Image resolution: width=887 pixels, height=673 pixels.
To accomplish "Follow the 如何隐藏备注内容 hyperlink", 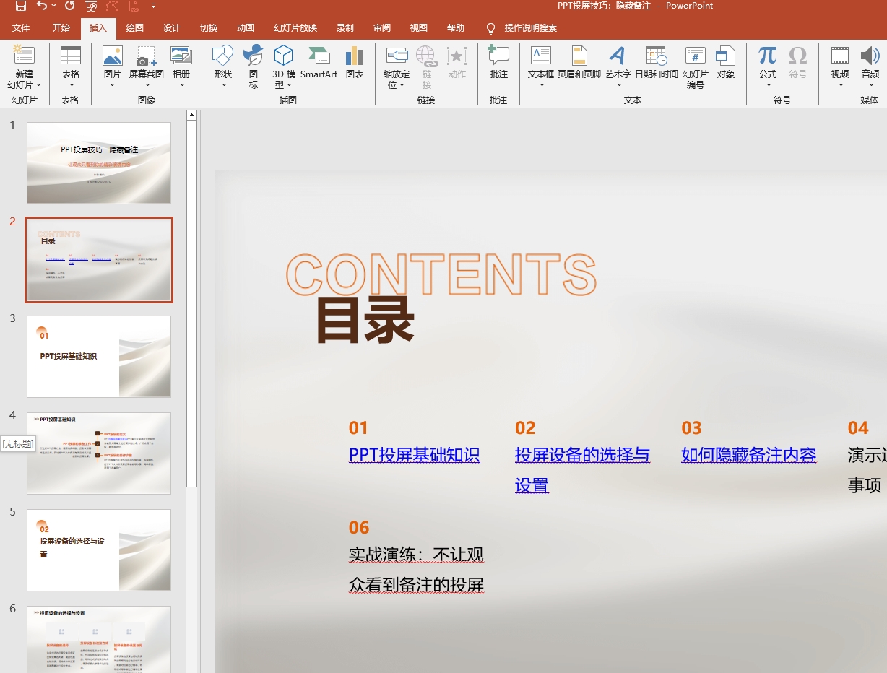I will (748, 455).
